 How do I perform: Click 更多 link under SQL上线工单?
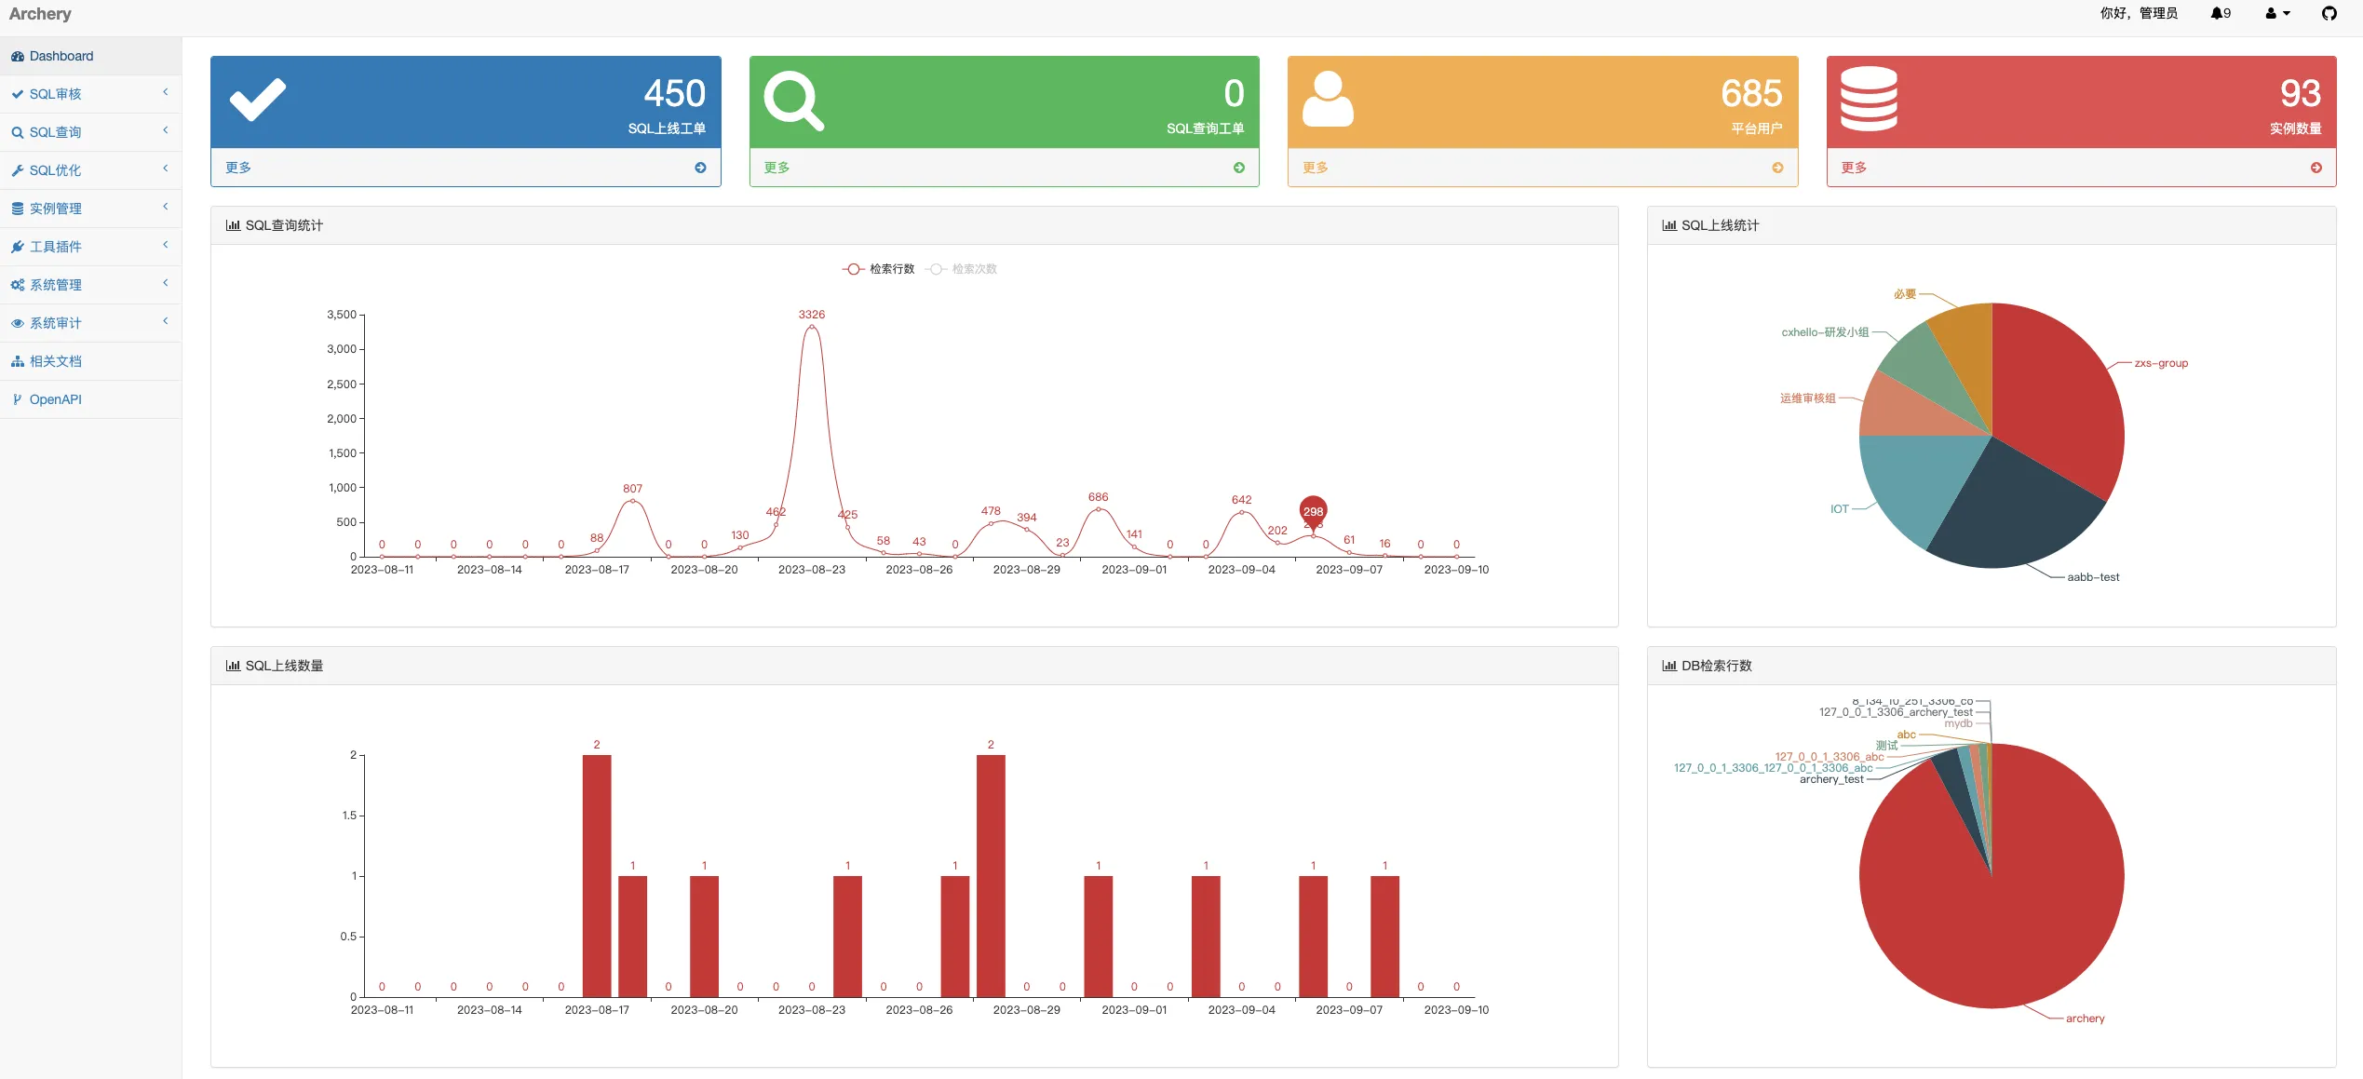[238, 168]
